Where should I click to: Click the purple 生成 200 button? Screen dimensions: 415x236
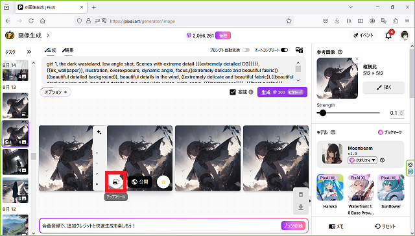(282, 92)
